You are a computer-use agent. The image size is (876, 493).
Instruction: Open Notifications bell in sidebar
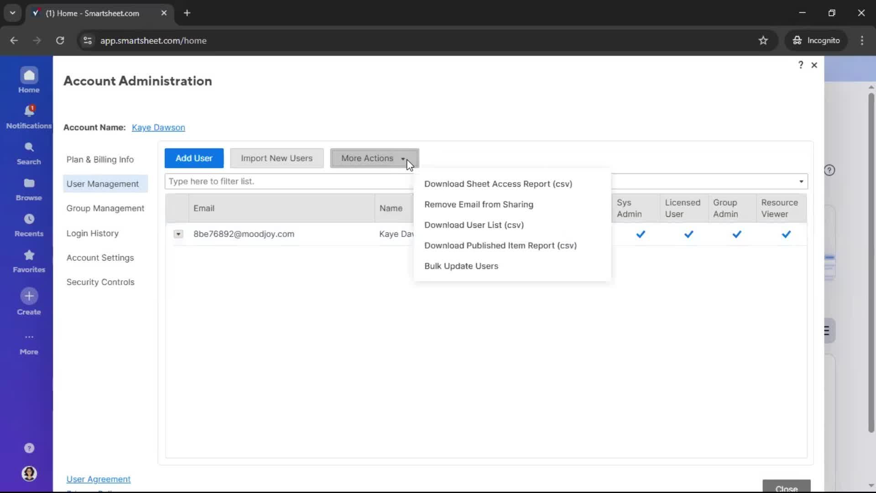(x=29, y=111)
